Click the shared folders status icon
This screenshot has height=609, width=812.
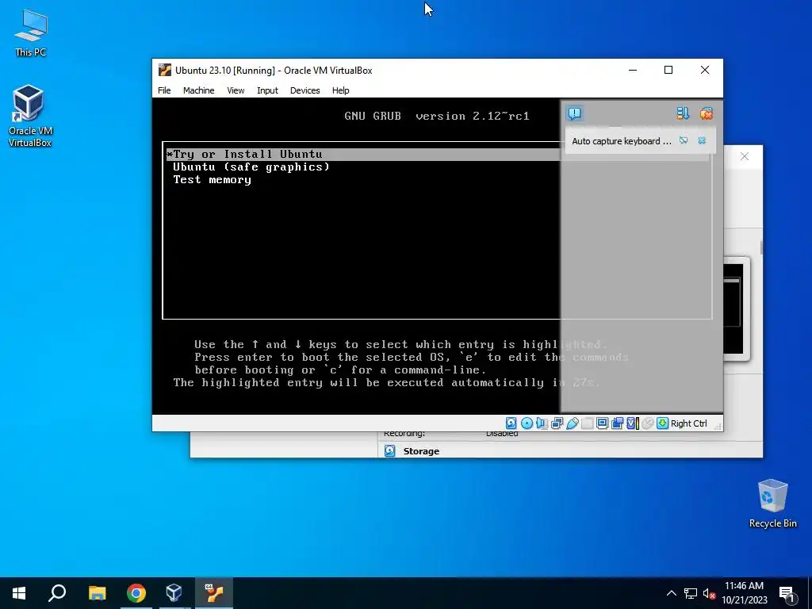[x=588, y=423]
